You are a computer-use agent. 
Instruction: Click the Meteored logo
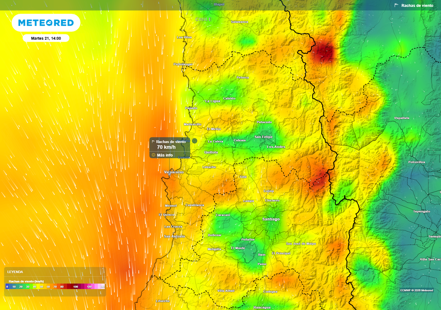tap(46, 23)
